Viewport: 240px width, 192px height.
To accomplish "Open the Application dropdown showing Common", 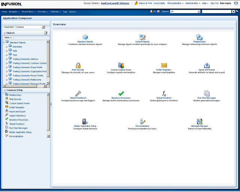I will pos(43,27).
